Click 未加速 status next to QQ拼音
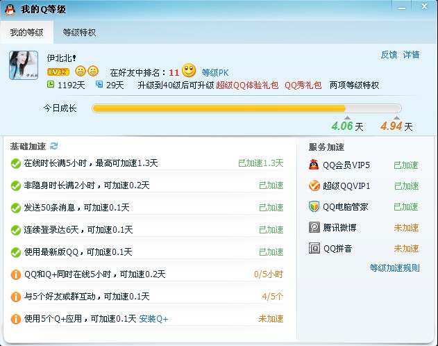This screenshot has height=346, width=438. pyautogui.click(x=406, y=248)
